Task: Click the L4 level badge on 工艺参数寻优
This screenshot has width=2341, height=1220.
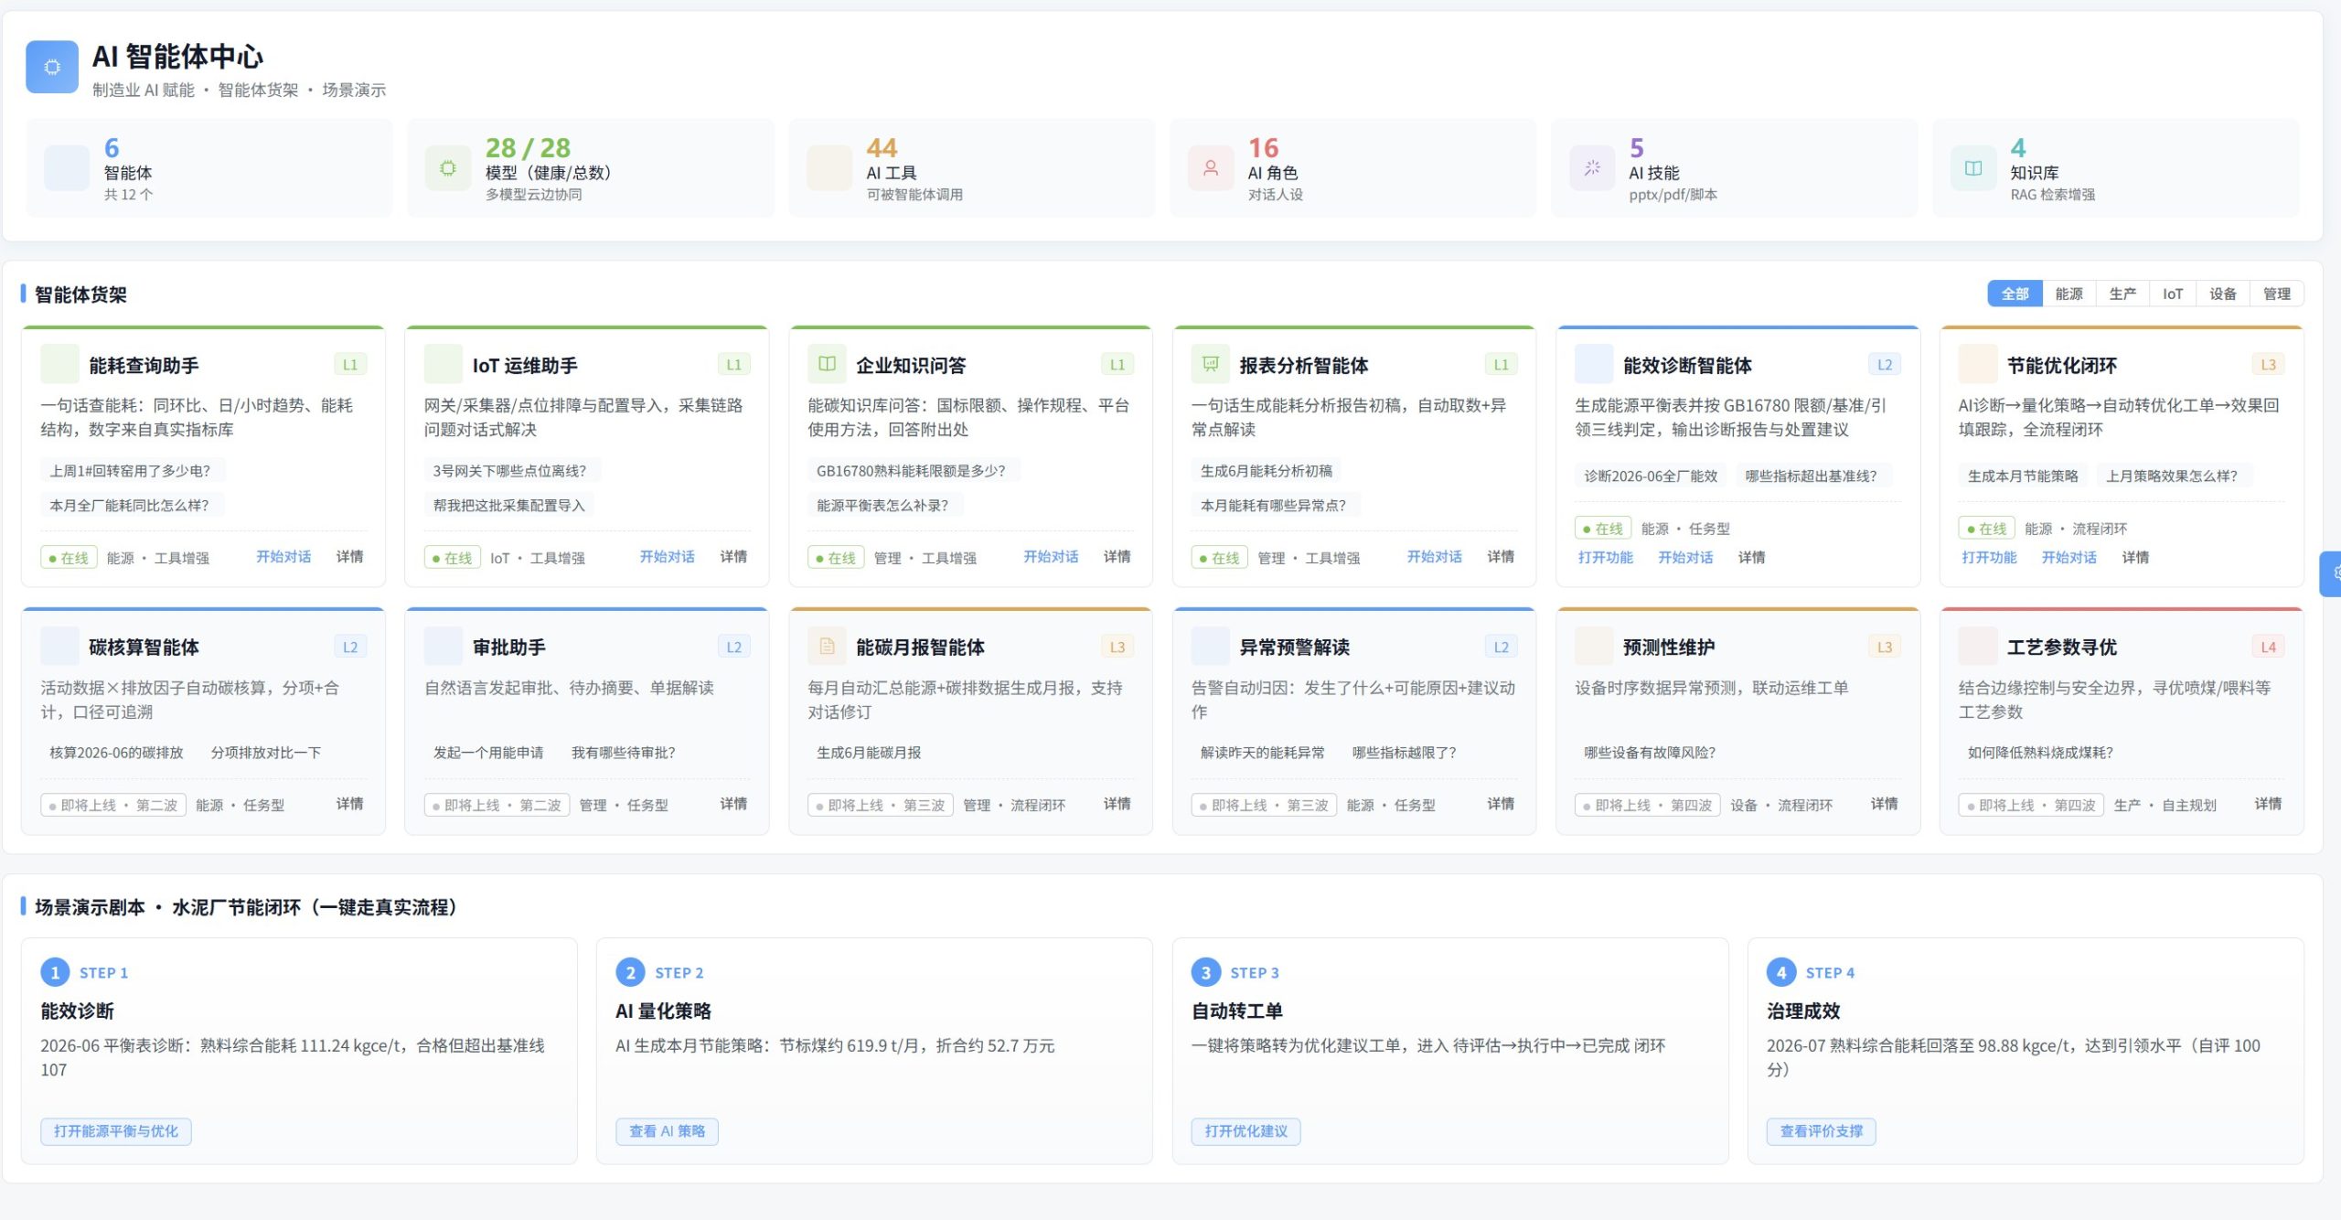Action: tap(2268, 647)
